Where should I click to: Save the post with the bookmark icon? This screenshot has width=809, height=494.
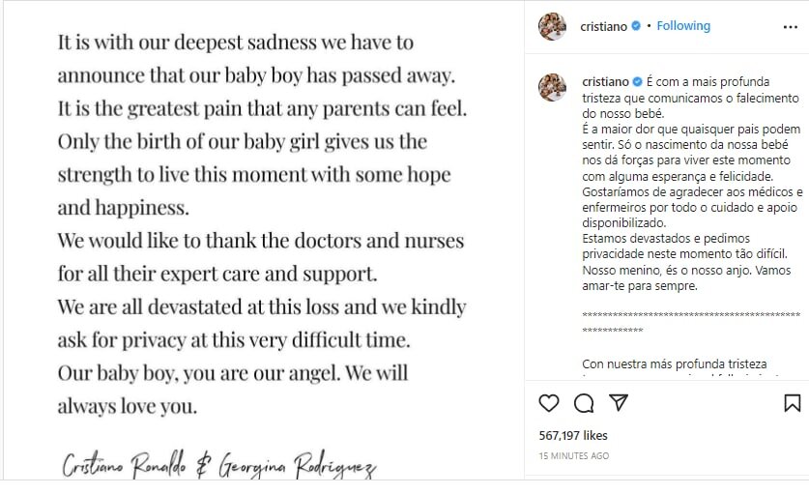tap(792, 402)
